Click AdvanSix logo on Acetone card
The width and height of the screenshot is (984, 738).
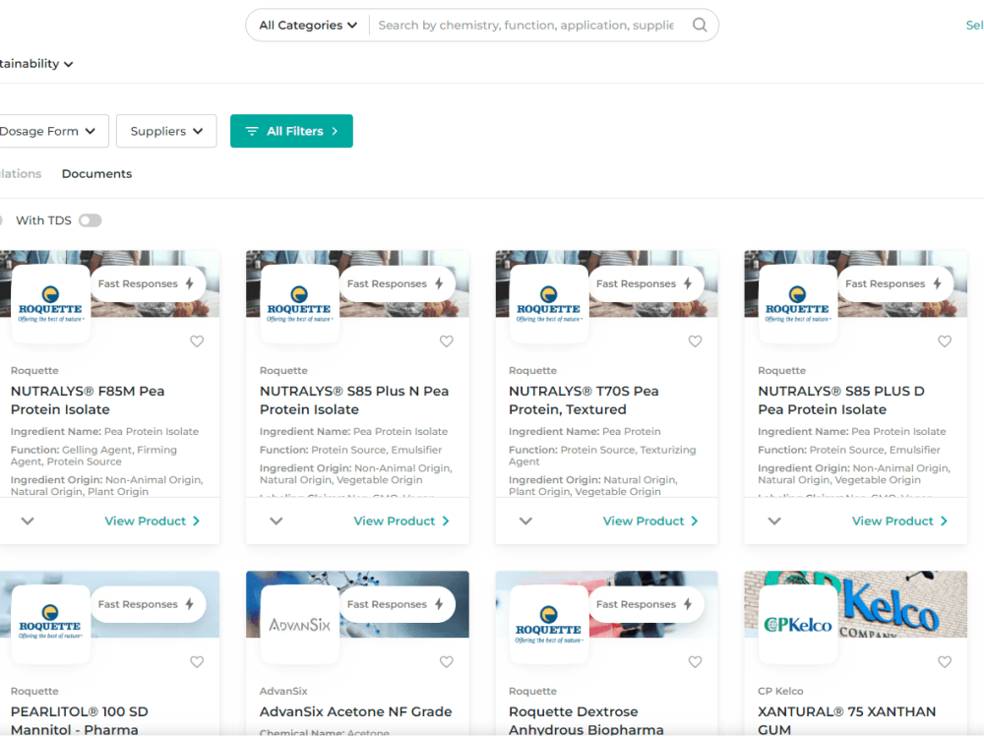pyautogui.click(x=299, y=625)
